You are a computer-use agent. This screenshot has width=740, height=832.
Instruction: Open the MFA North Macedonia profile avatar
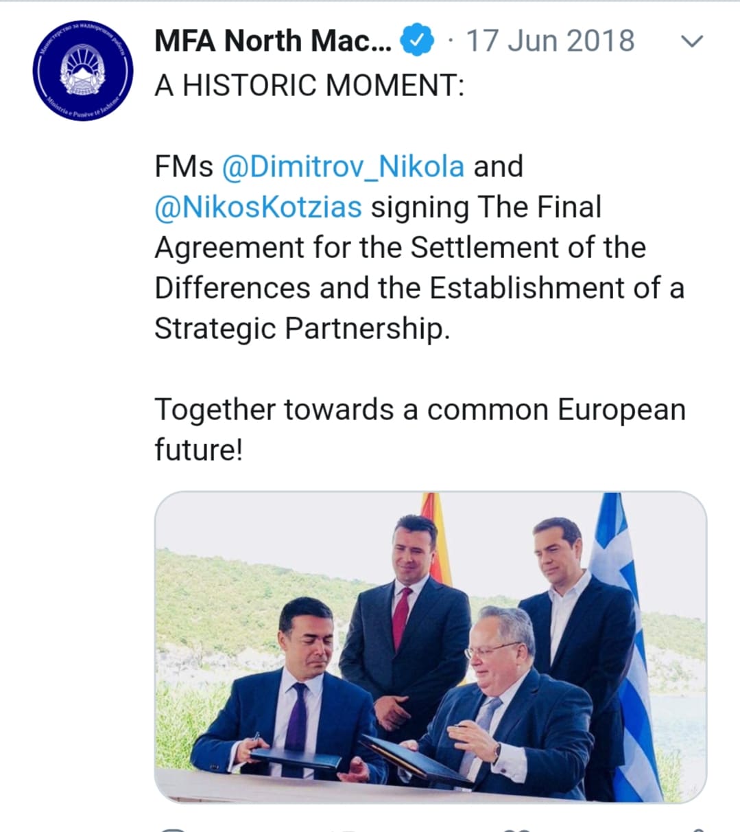click(x=82, y=70)
